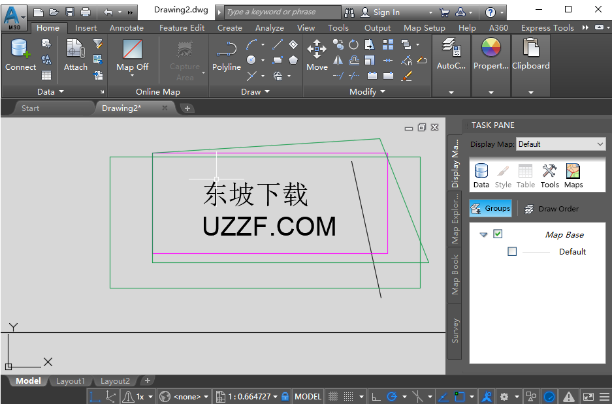Switch to the Insert ribbon tab
Screen dimensions: 612x404
[x=86, y=27]
